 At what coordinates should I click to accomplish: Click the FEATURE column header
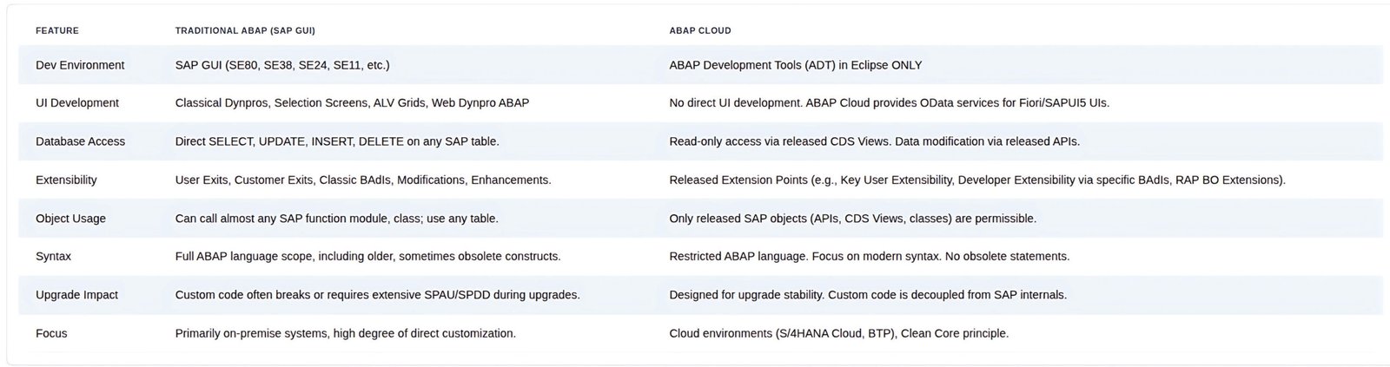(x=57, y=30)
